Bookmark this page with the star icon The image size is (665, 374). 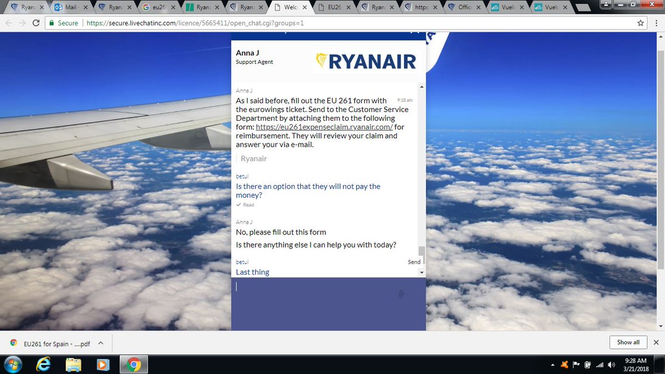pos(641,23)
